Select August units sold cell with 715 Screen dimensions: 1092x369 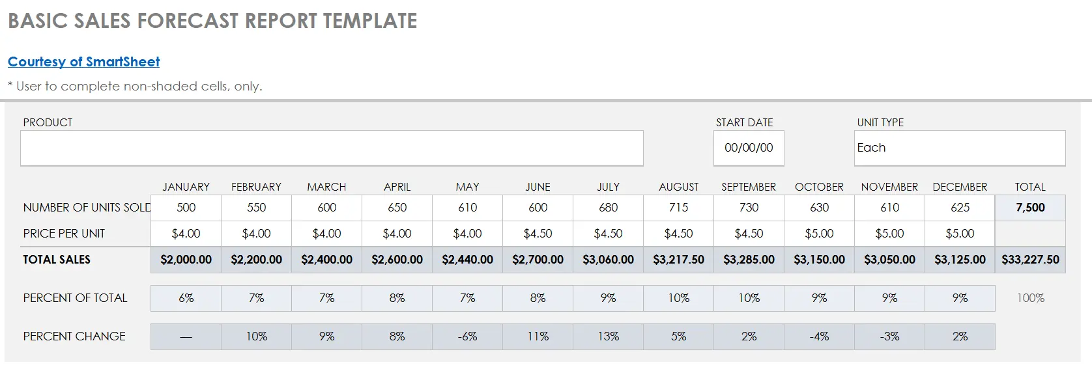coord(678,208)
